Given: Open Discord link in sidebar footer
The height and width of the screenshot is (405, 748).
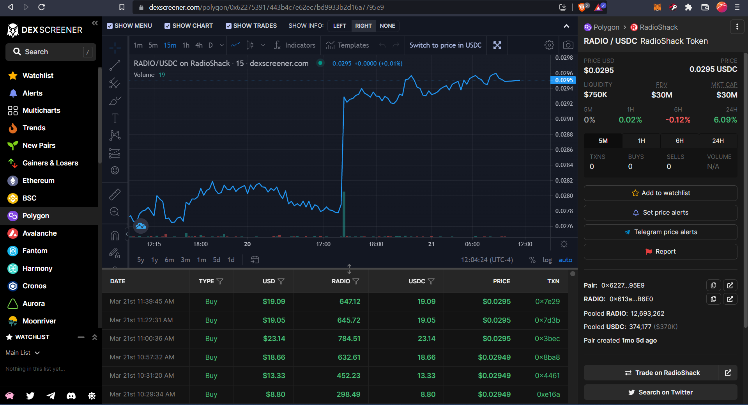Looking at the screenshot, I should 71,396.
